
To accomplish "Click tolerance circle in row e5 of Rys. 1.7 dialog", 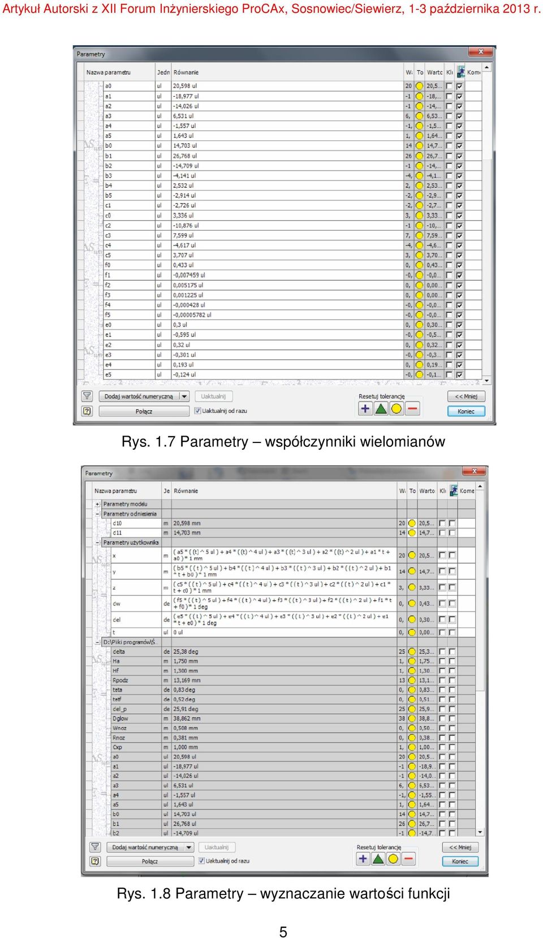I will pos(419,375).
